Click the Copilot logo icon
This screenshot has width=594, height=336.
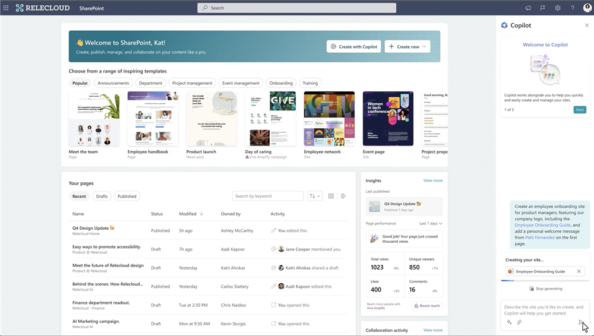[504, 26]
